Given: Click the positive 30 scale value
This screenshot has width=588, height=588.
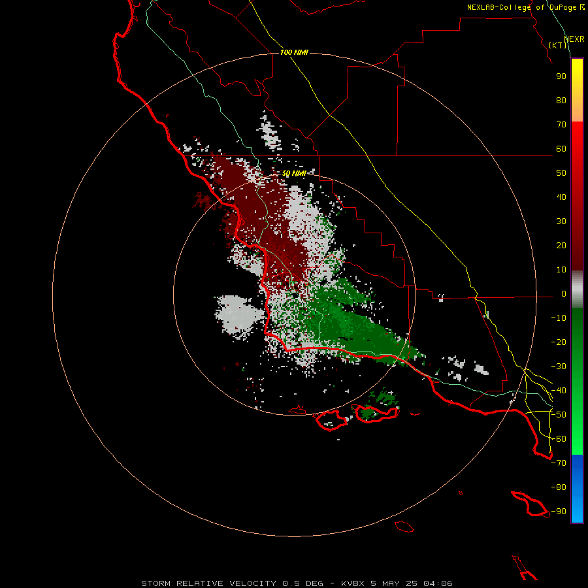Looking at the screenshot, I should (x=561, y=221).
